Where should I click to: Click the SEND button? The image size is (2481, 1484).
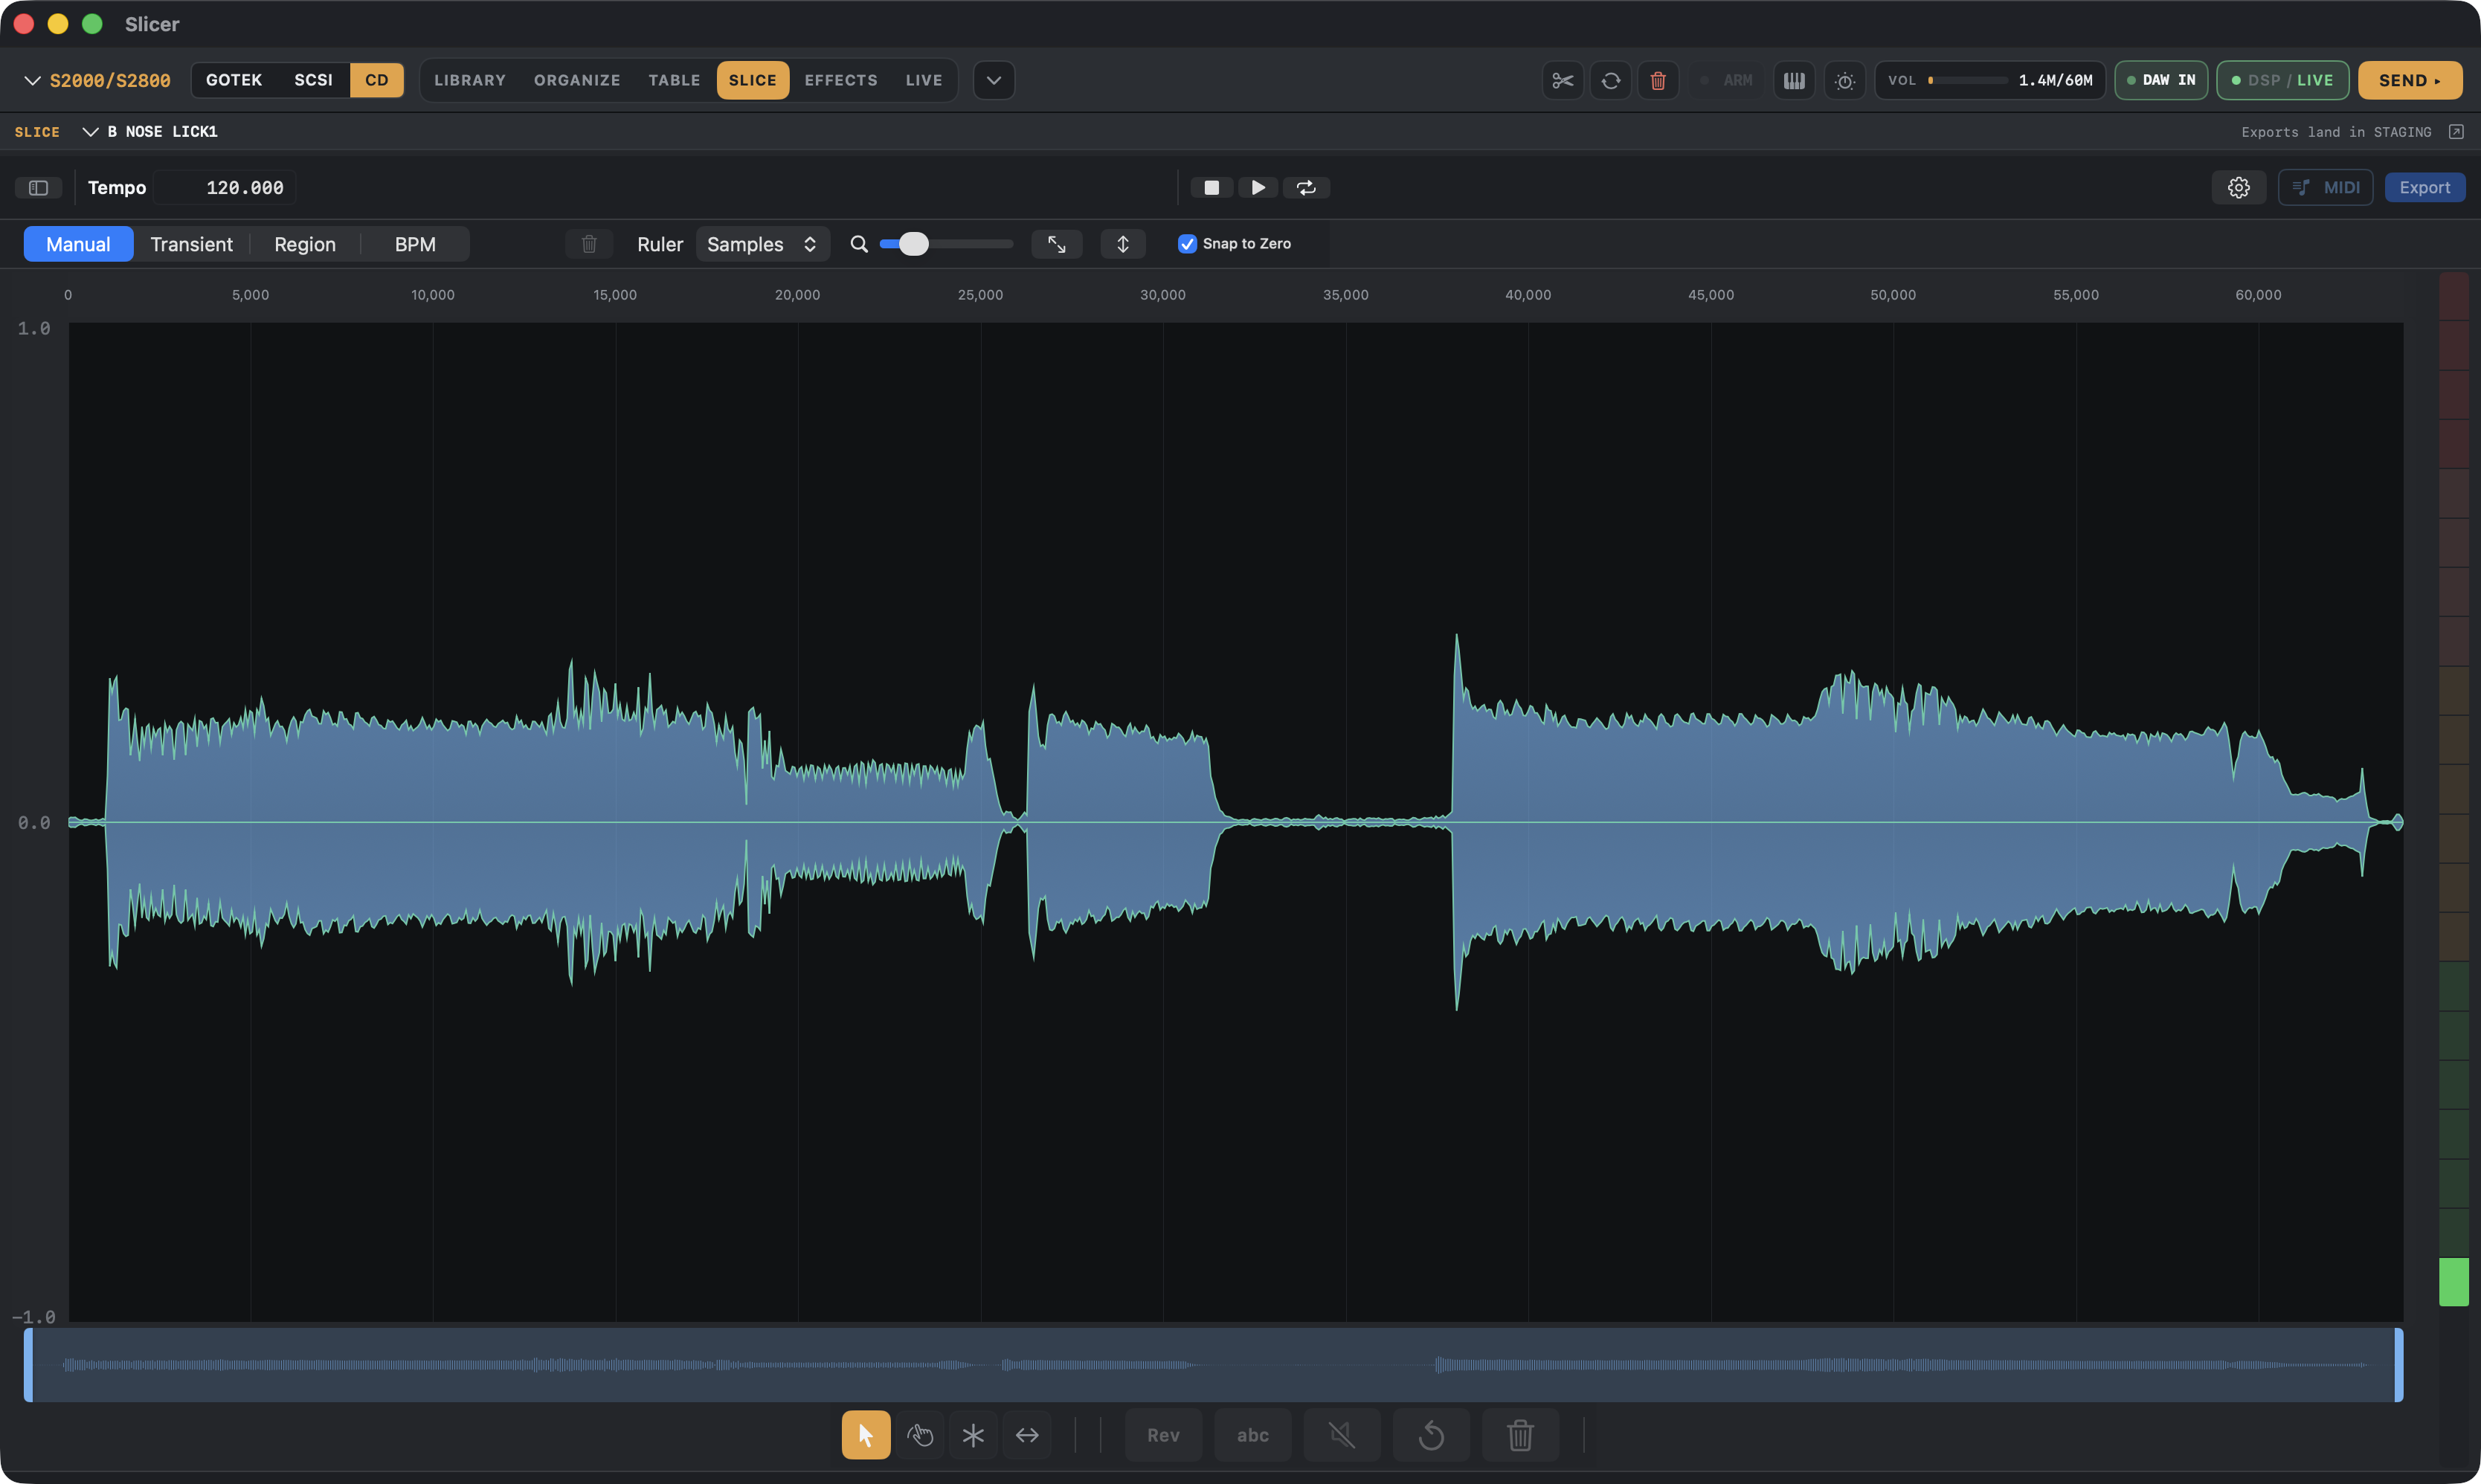[2410, 80]
